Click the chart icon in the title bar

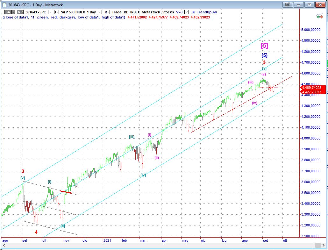pos(4,5)
